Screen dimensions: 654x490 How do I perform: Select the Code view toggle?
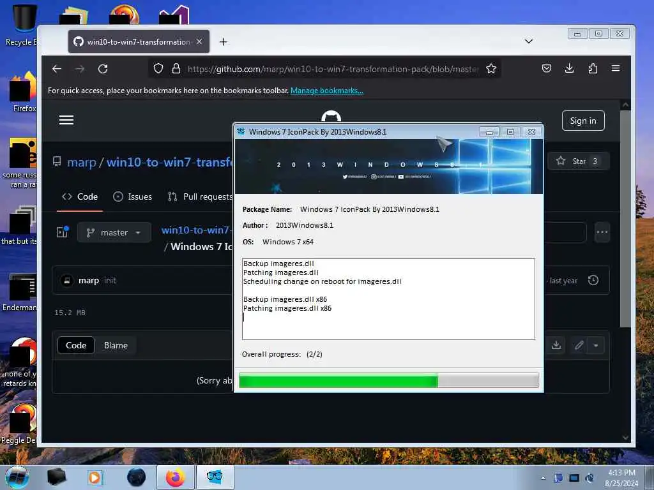[76, 345]
